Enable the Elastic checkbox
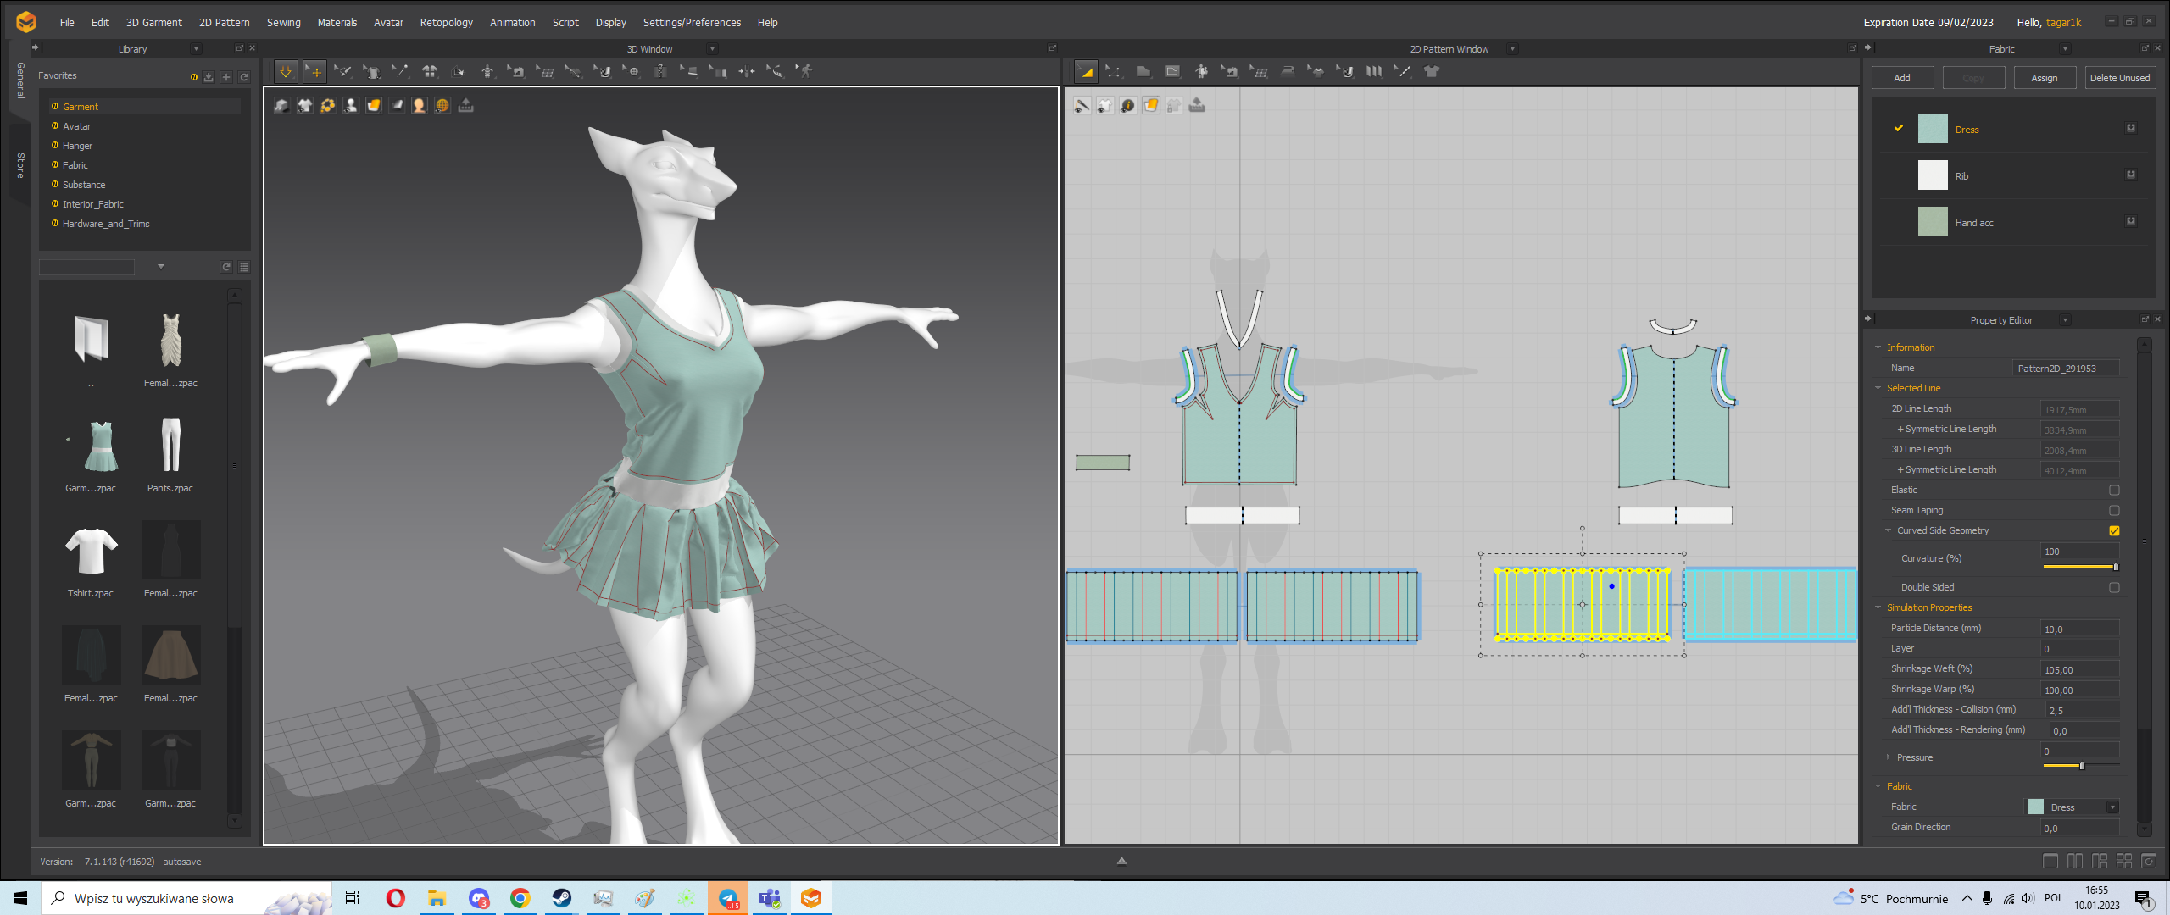 pyautogui.click(x=2114, y=490)
